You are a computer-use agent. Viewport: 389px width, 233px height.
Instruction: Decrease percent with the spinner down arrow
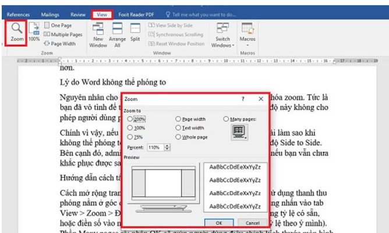167,149
